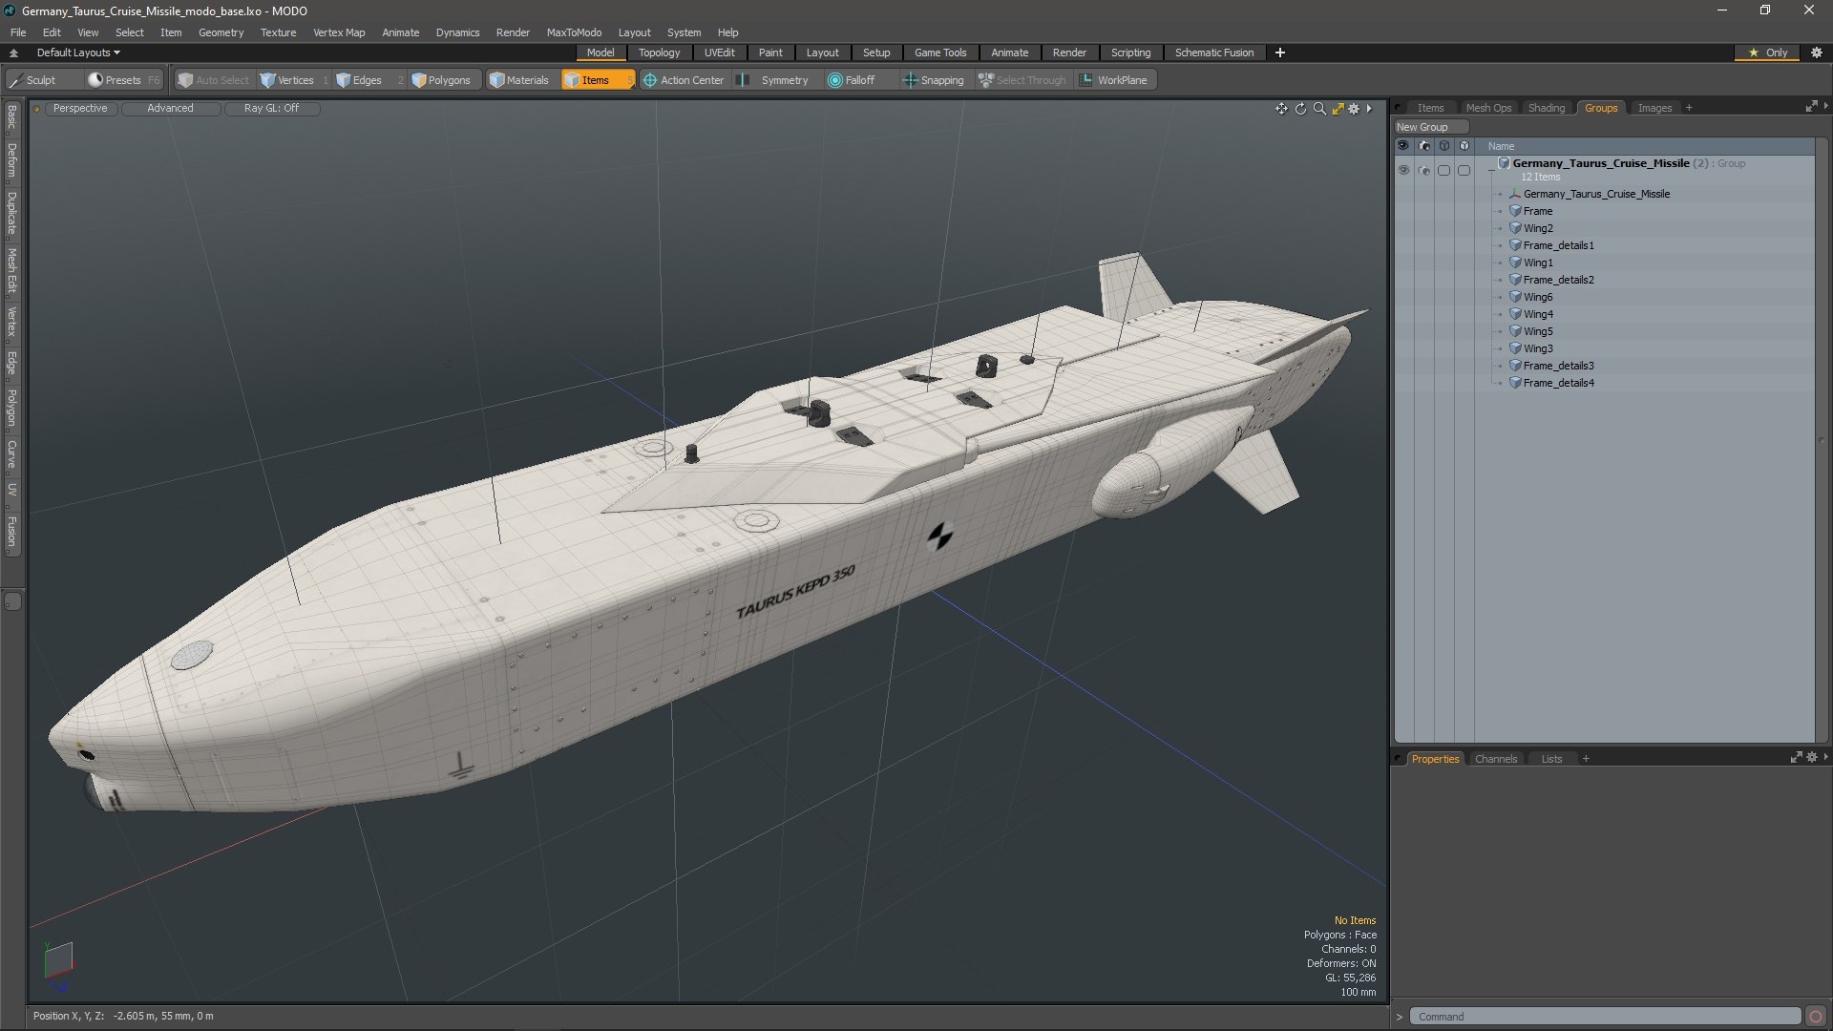Toggle visibility eye of Germany_Taurus_Cruise_Missile group

1403,170
